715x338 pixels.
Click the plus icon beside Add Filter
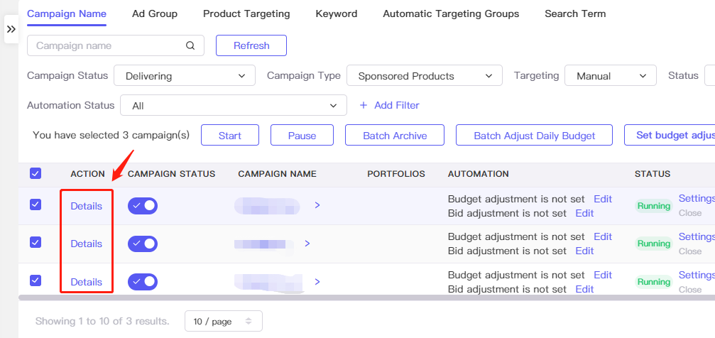(364, 105)
